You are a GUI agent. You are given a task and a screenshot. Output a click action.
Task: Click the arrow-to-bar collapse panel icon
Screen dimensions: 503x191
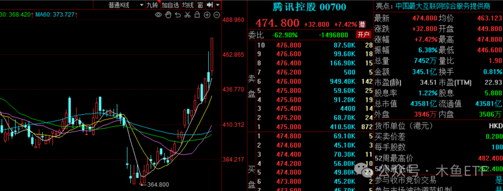coord(210,5)
